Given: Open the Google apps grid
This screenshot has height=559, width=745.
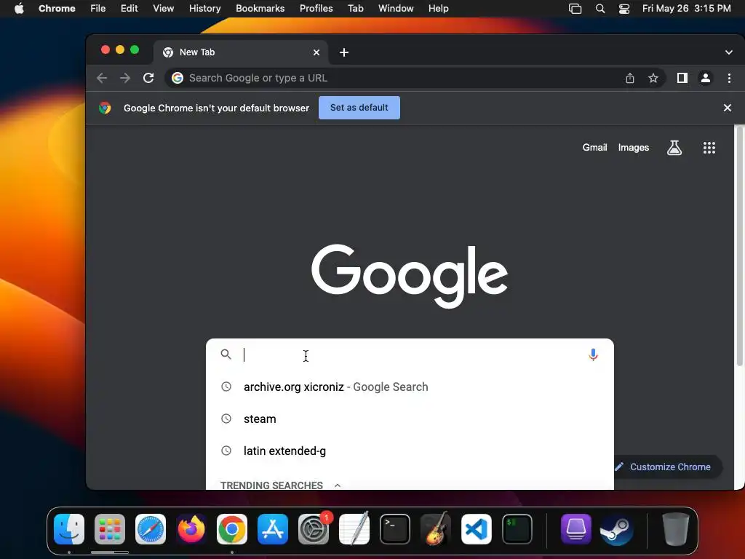Looking at the screenshot, I should 709,148.
